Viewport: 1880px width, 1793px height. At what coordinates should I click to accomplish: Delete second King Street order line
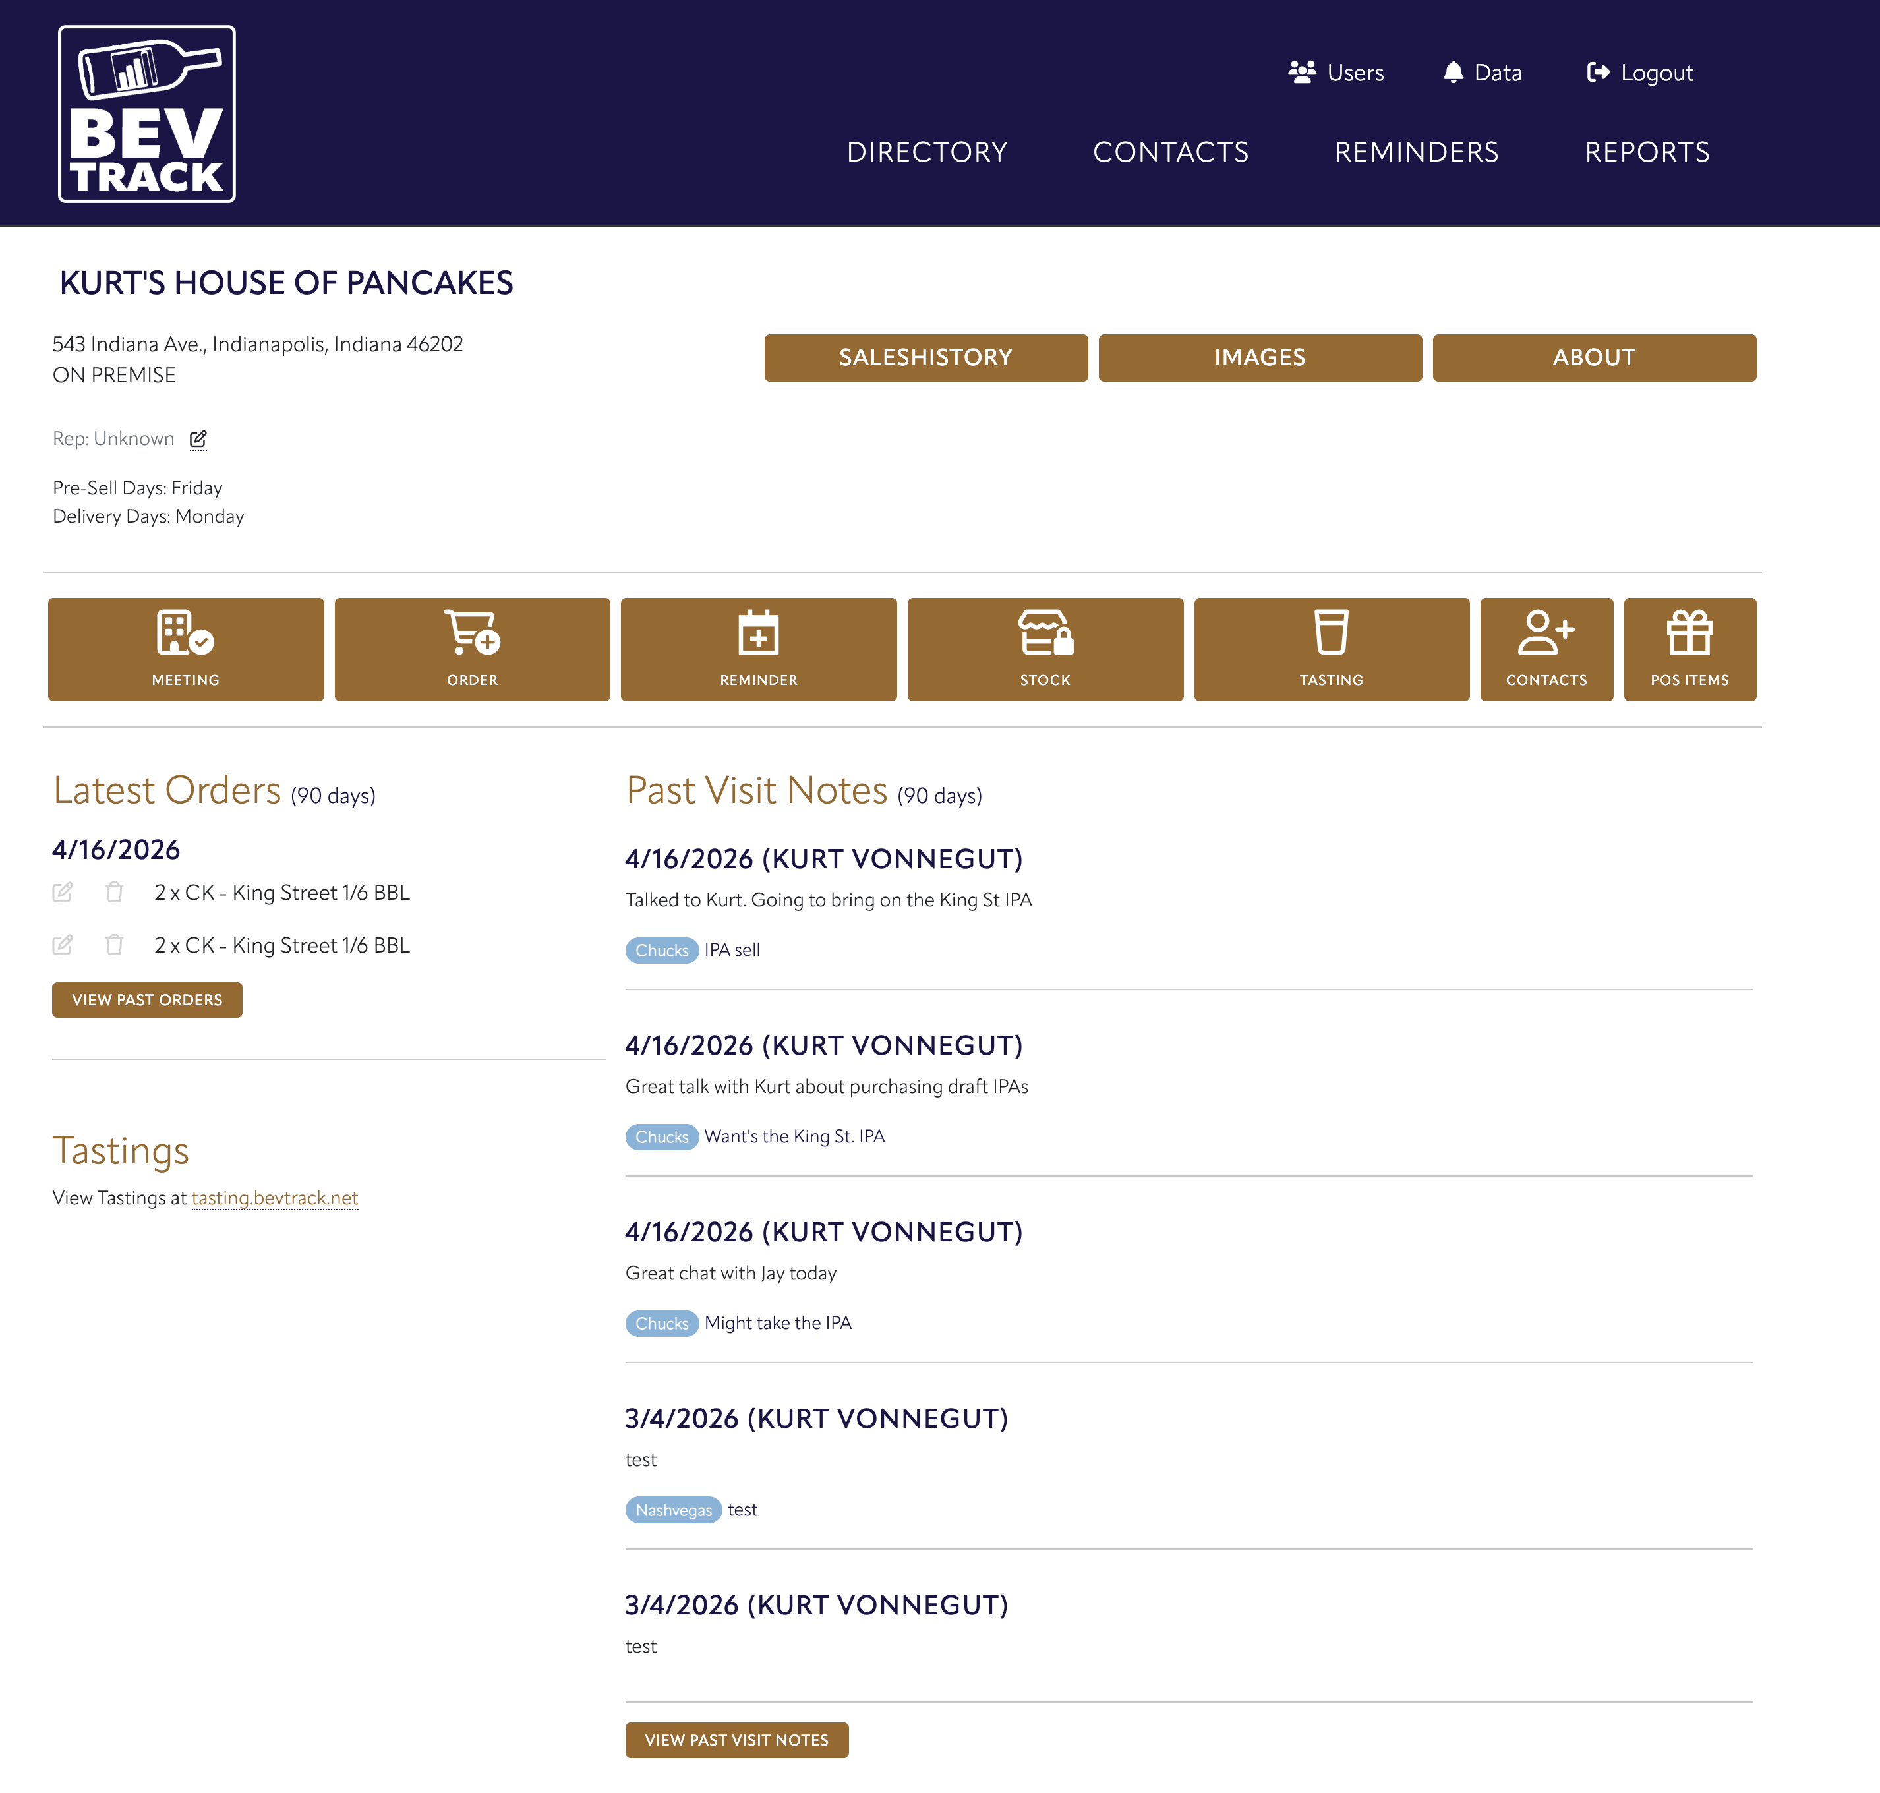(x=114, y=945)
